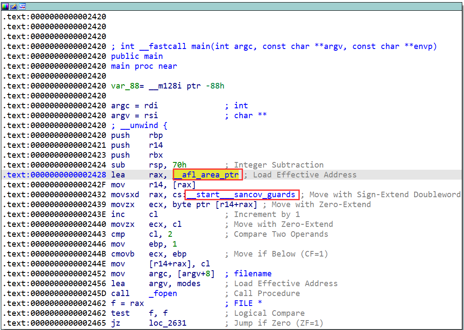Image resolution: width=464 pixels, height=330 pixels.
Task: Click the graph flow chart icon
Action: (22, 6)
